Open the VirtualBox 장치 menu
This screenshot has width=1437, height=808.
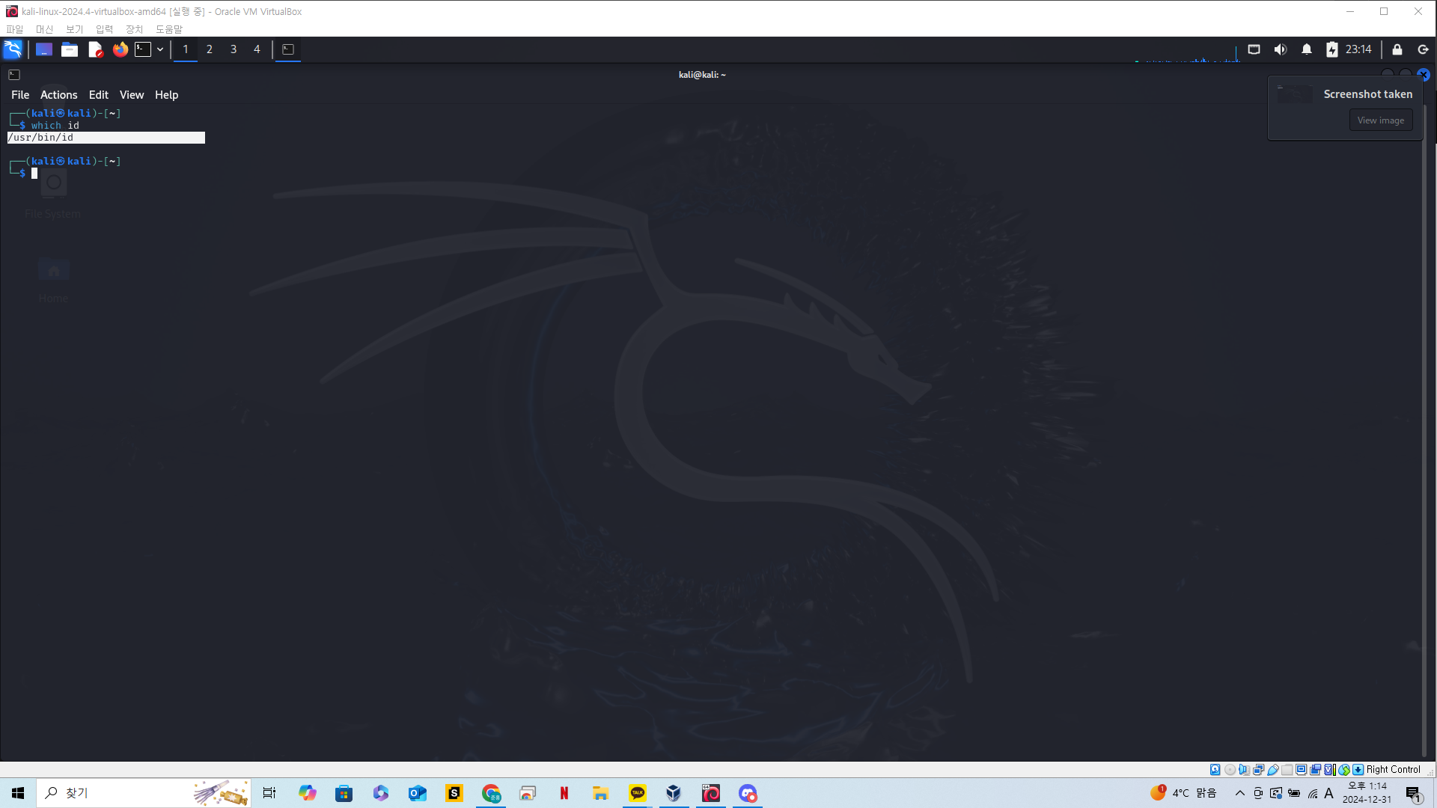(x=134, y=29)
